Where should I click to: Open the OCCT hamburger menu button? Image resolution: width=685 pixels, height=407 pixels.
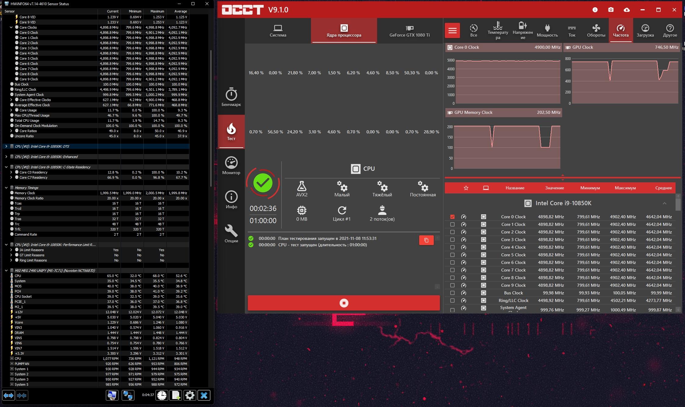(x=452, y=30)
